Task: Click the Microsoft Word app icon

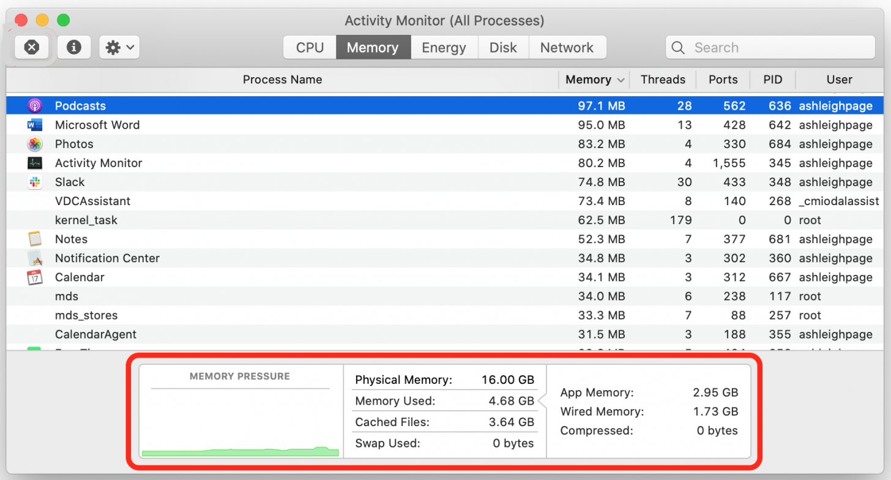Action: click(35, 125)
